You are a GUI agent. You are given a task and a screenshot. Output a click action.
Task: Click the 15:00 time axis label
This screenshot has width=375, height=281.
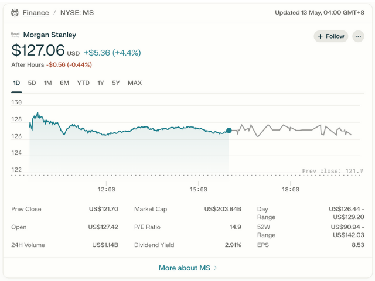point(198,190)
